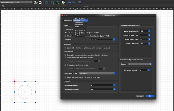Expand the Tolérance dropdown arrow
This screenshot has width=174, height=111.
[114, 39]
